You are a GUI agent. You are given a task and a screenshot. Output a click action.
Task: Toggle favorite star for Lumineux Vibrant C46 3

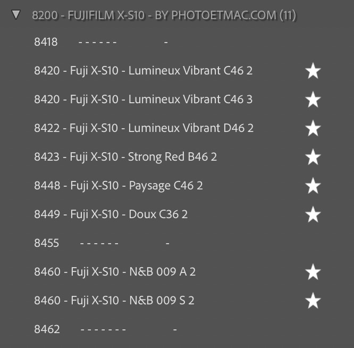pos(313,100)
